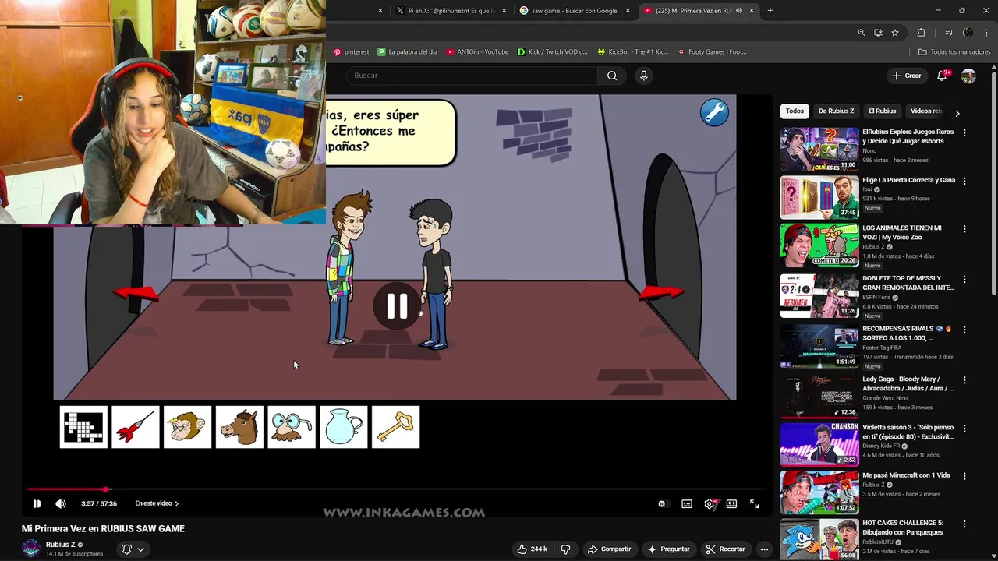Viewport: 998px width, 561px height.
Task: Open options for 'LOS ANIMALES TIENEN MI VOZ'
Action: pos(964,229)
